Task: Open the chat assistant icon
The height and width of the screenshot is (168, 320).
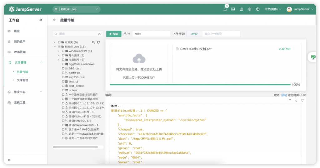Action: pos(313,57)
